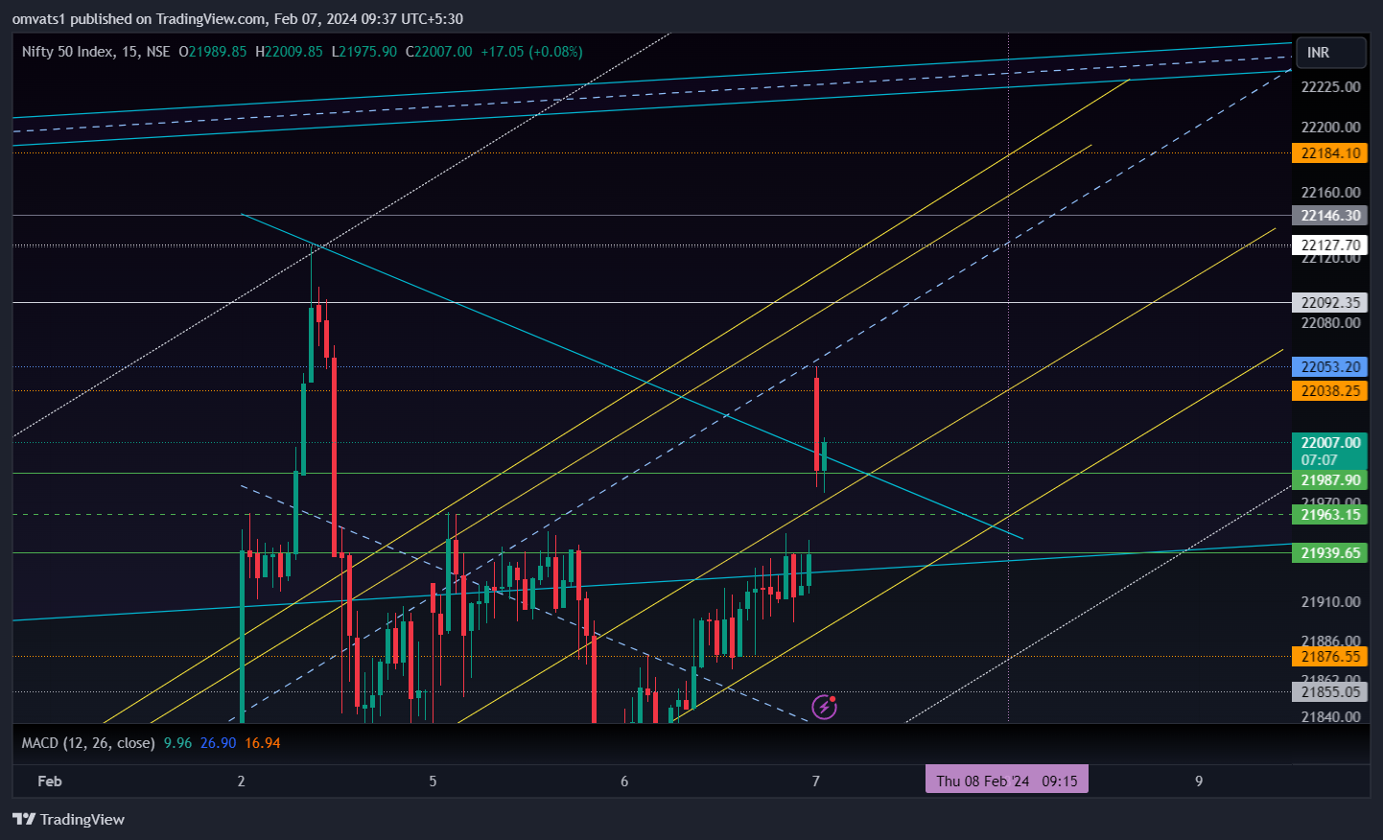Image resolution: width=1383 pixels, height=840 pixels.
Task: Click the blue 22053.20 price label
Action: pyautogui.click(x=1329, y=367)
